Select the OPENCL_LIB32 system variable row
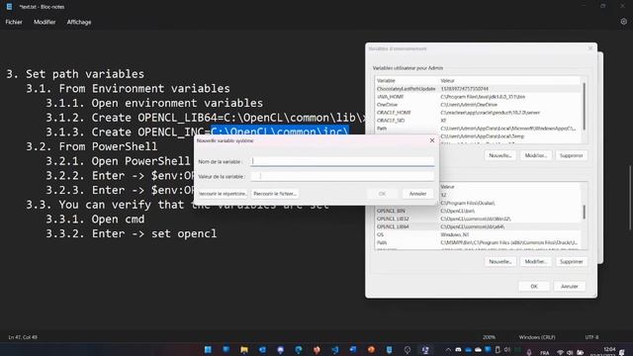 click(479, 219)
